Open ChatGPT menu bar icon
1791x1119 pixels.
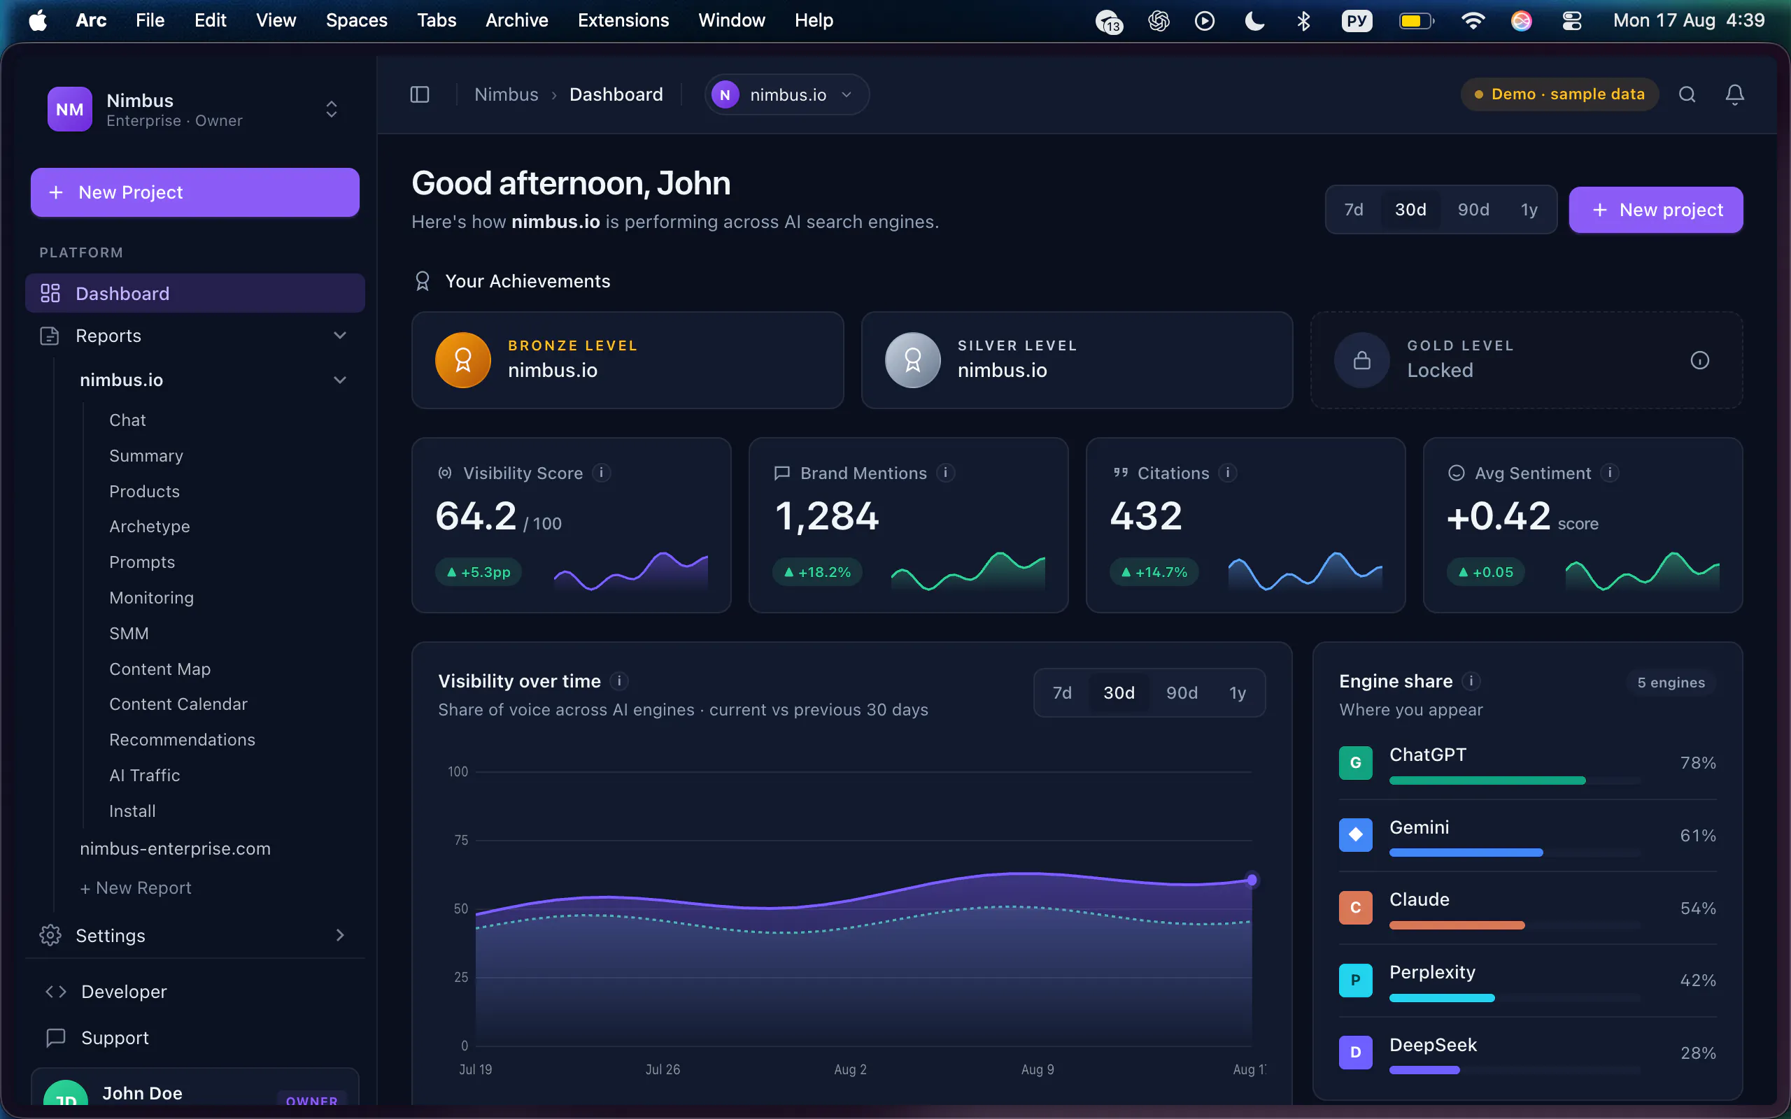pyautogui.click(x=1159, y=21)
